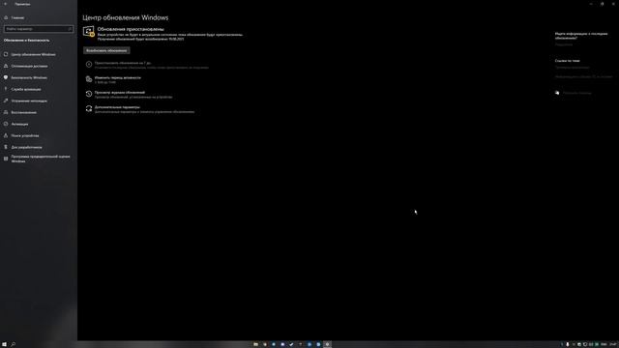Open Активация section in sidebar
The width and height of the screenshot is (619, 348).
(16, 124)
